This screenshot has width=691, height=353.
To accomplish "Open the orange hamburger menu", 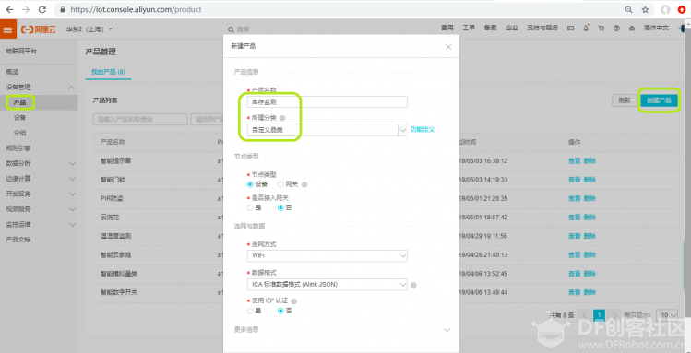I will click(x=8, y=29).
